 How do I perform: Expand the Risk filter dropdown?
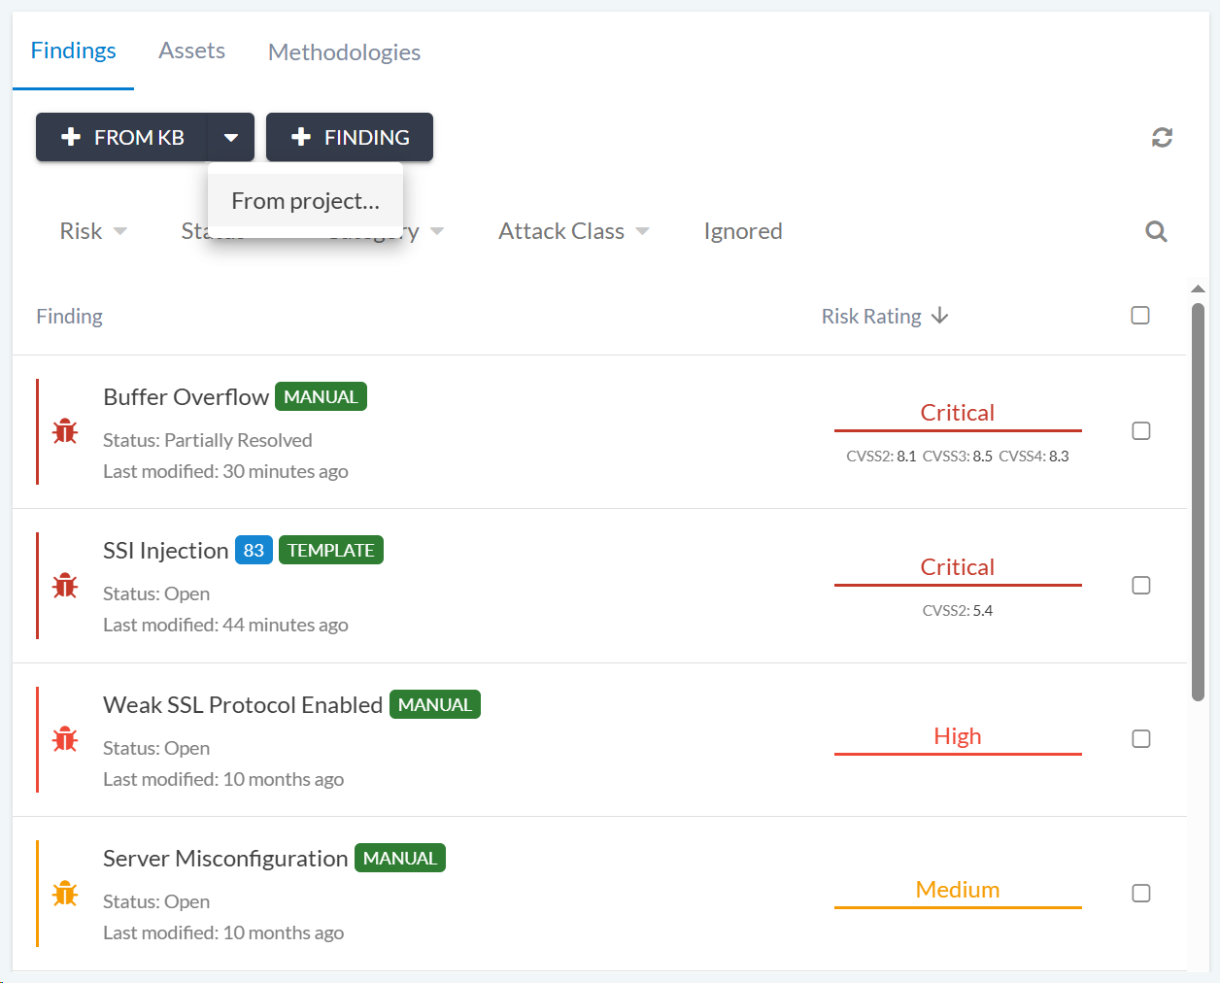pos(93,231)
